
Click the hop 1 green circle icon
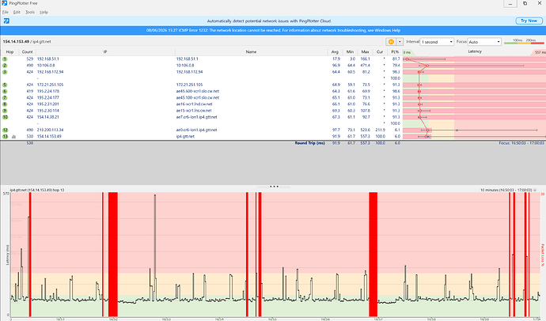pyautogui.click(x=5, y=59)
